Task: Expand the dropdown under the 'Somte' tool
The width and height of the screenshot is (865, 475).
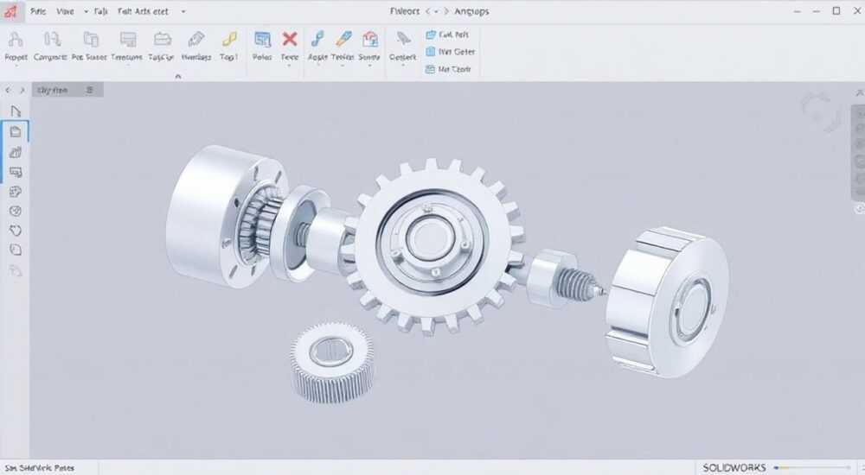Action: click(x=369, y=66)
